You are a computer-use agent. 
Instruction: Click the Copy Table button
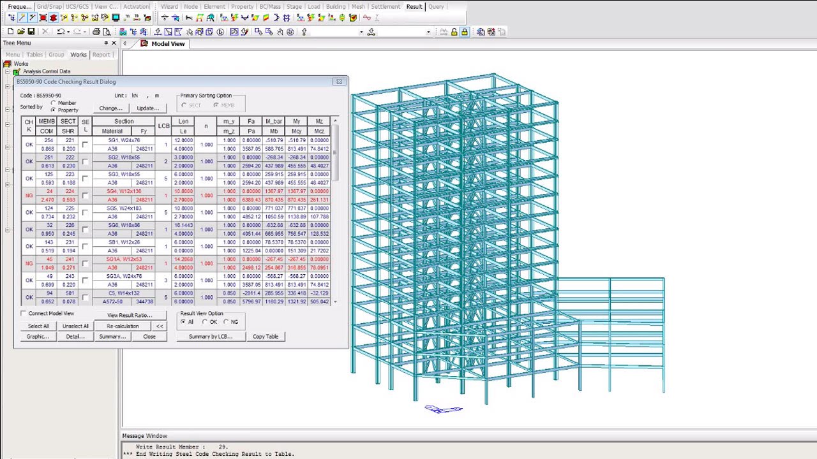tap(266, 337)
